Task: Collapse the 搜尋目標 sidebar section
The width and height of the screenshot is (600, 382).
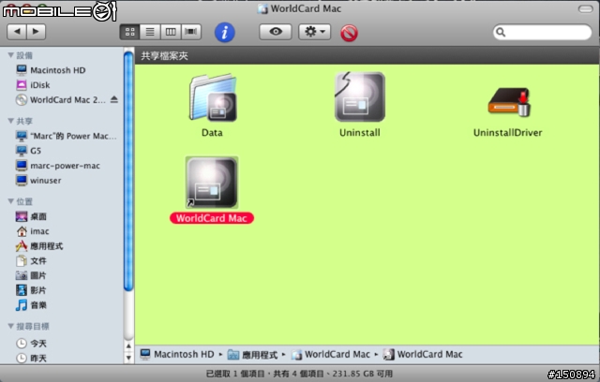Action: click(10, 326)
